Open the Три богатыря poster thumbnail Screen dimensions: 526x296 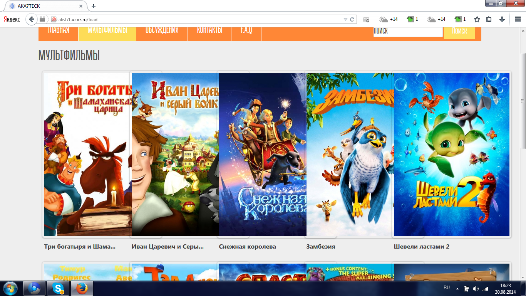point(88,154)
